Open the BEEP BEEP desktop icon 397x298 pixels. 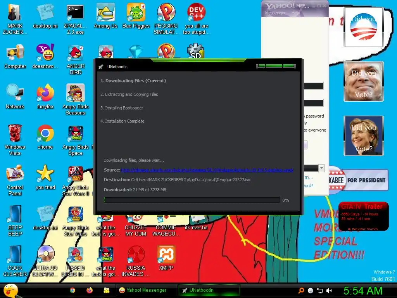[x=15, y=221]
